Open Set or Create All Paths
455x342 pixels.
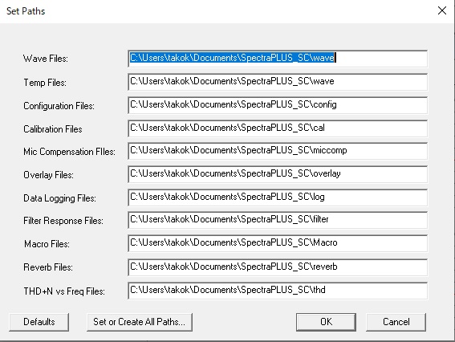pyautogui.click(x=140, y=322)
